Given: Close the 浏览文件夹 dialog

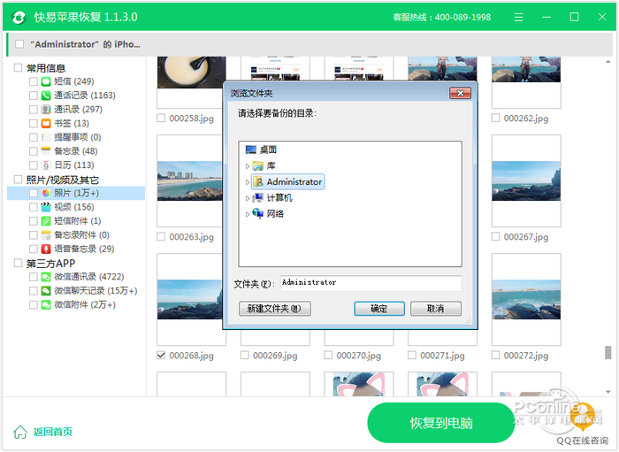Looking at the screenshot, I should click(x=460, y=93).
